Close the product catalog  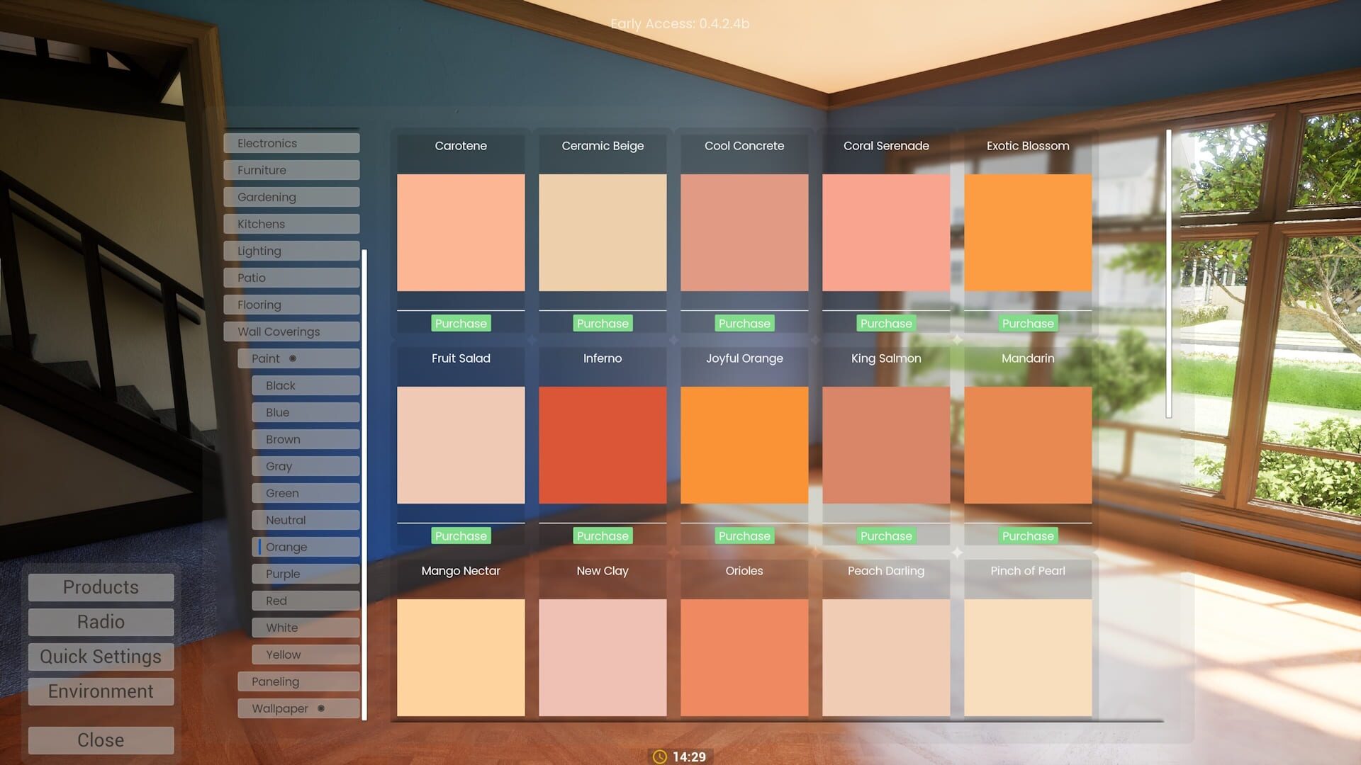tap(100, 739)
